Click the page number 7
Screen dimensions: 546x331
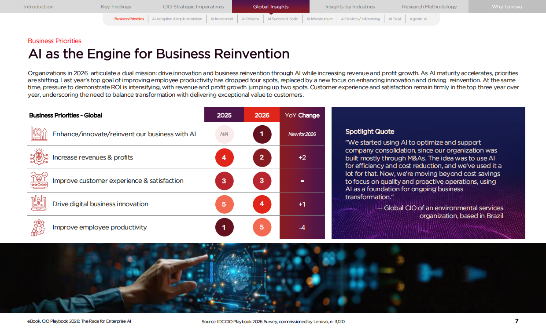[516, 321]
